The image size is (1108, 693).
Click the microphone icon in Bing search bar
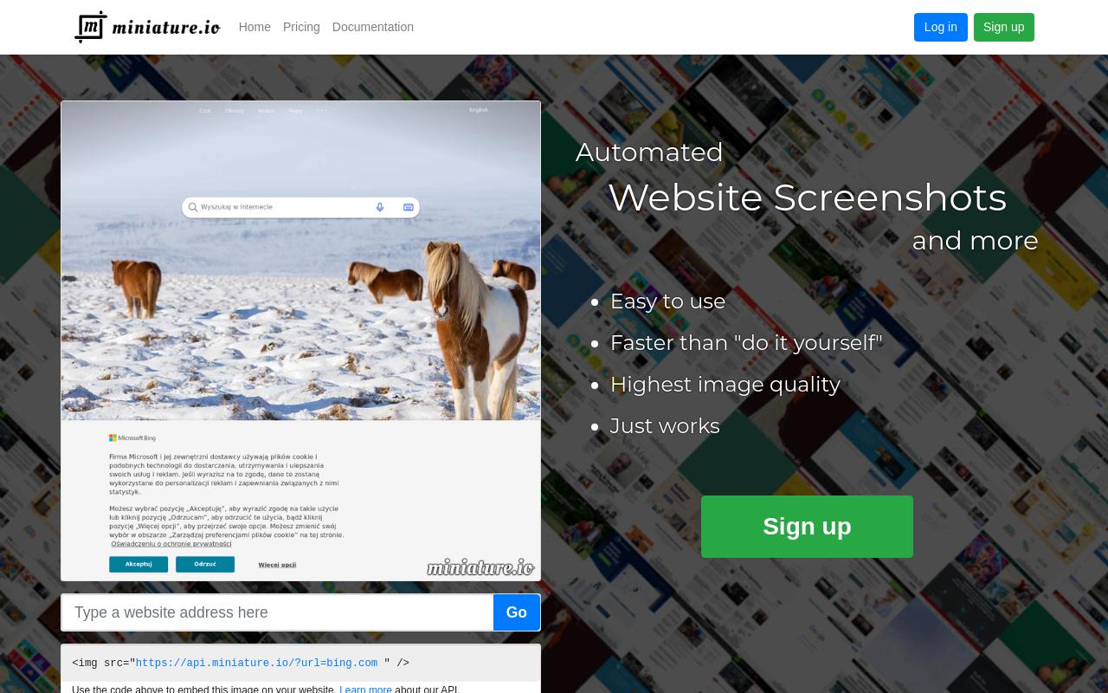pyautogui.click(x=379, y=207)
